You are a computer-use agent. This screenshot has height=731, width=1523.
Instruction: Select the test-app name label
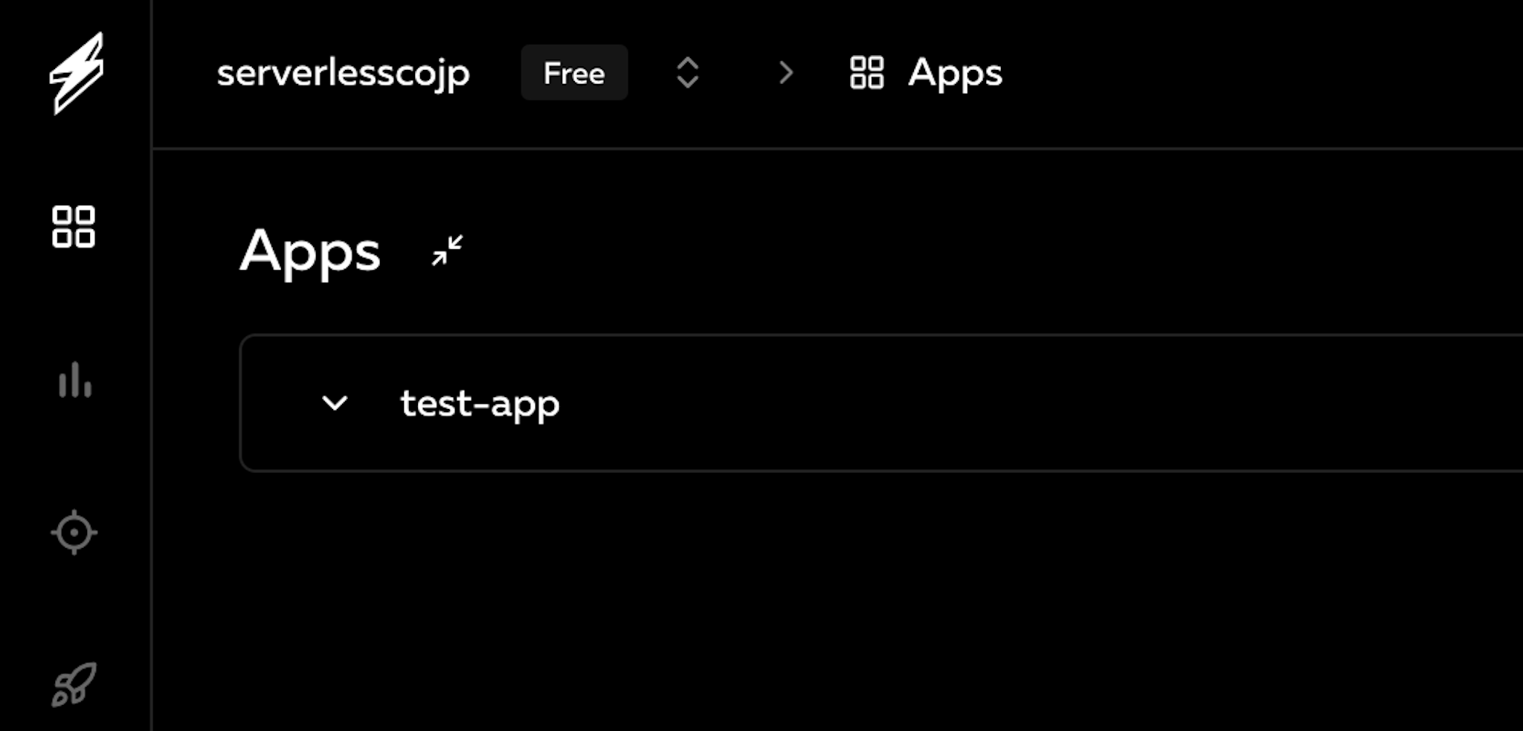479,404
